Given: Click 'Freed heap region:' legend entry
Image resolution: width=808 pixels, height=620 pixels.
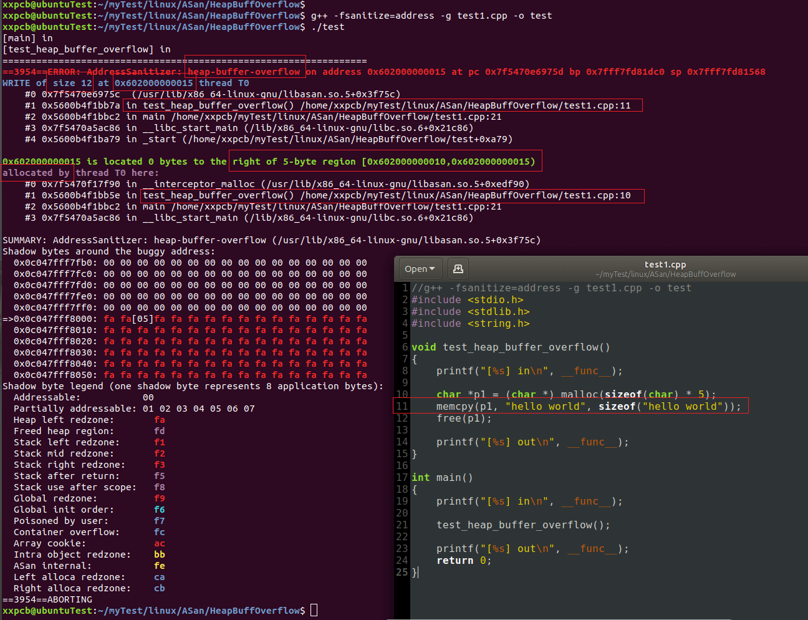Looking at the screenshot, I should point(89,431).
